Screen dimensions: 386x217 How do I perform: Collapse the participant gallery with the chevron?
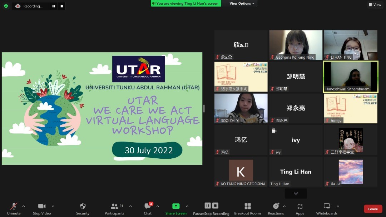(296, 193)
